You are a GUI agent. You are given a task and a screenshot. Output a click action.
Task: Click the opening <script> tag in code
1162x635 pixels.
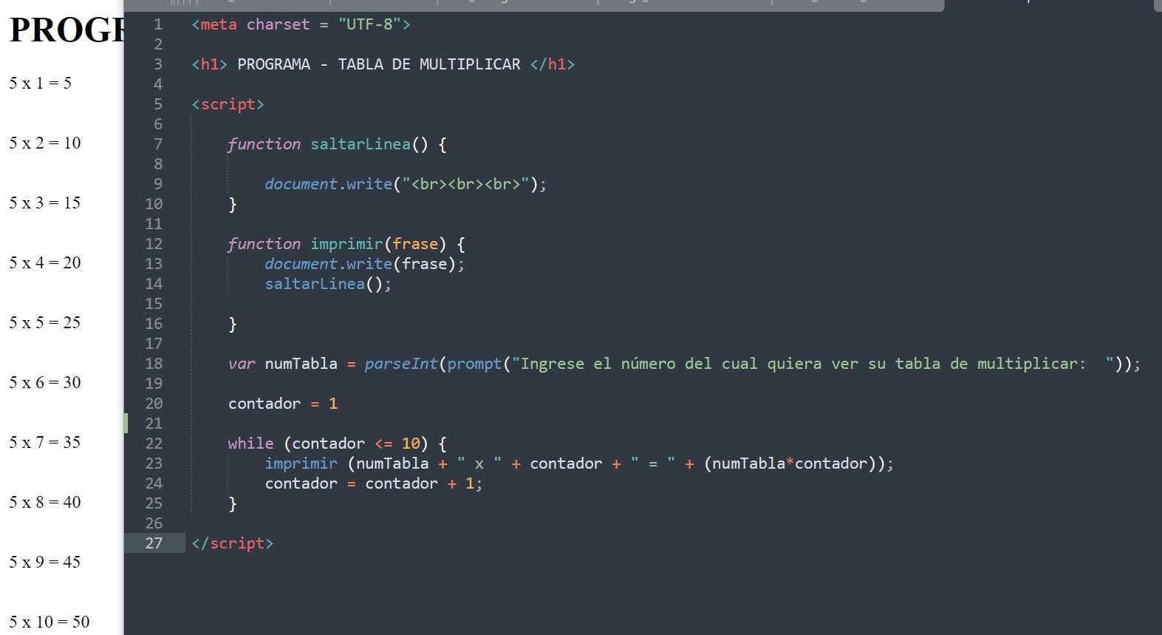228,104
